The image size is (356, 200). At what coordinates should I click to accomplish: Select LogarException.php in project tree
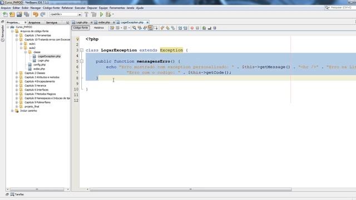(49, 56)
